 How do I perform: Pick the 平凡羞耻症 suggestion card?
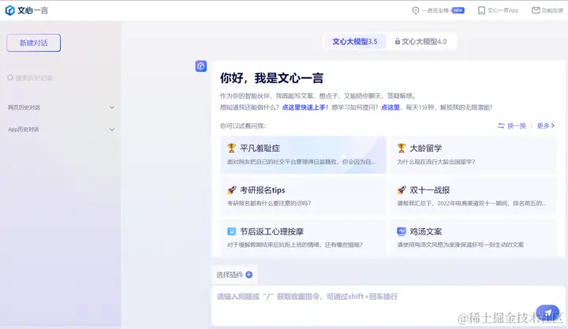pyautogui.click(x=303, y=155)
